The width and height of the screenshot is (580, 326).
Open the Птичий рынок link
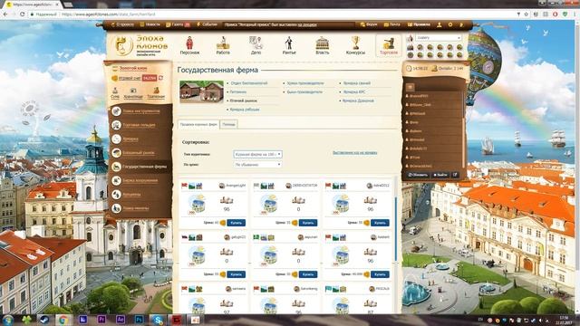tap(243, 101)
